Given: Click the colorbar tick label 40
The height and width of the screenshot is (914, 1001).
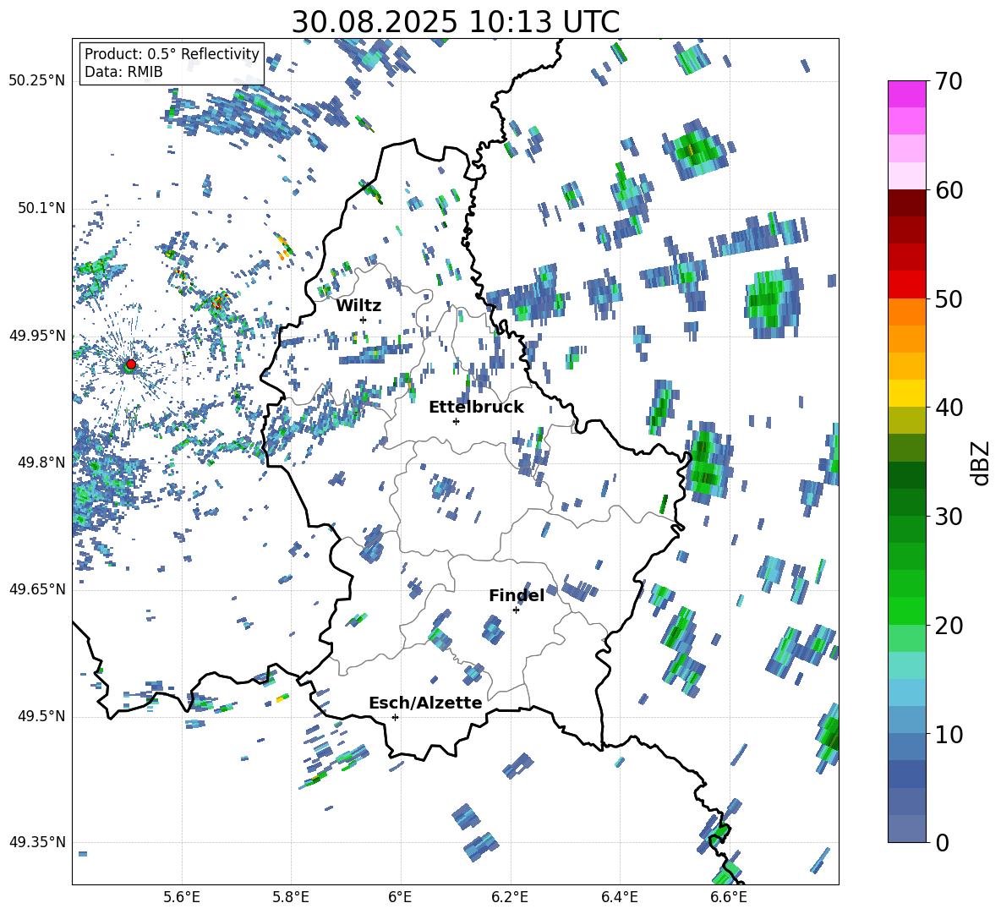Looking at the screenshot, I should tap(949, 408).
